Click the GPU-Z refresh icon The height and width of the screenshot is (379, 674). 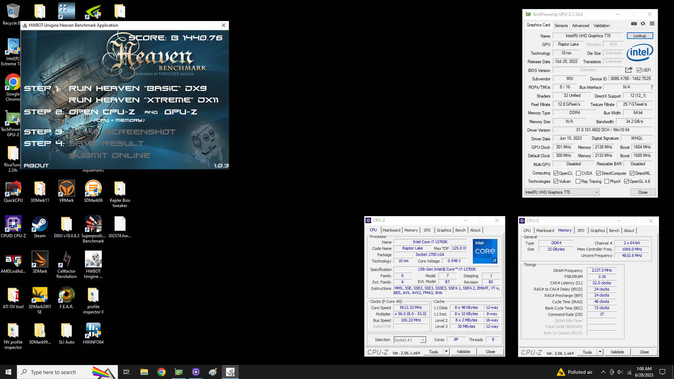[x=643, y=24]
